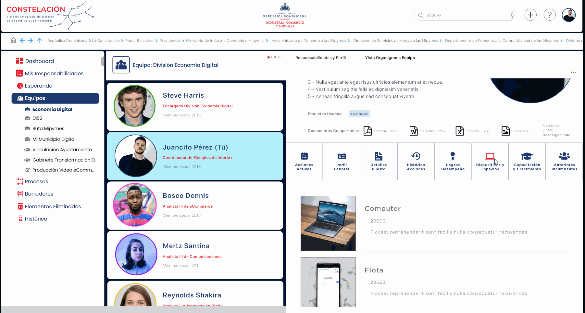Switch to Vista Organigrama Equipo tab

tap(390, 58)
